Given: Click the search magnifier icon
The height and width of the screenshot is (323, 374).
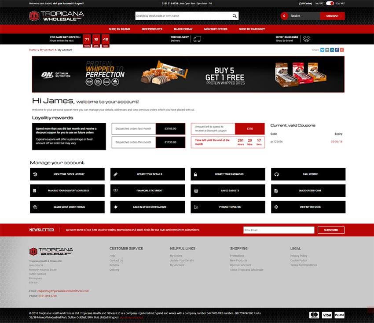Looking at the screenshot, I should (235, 16).
